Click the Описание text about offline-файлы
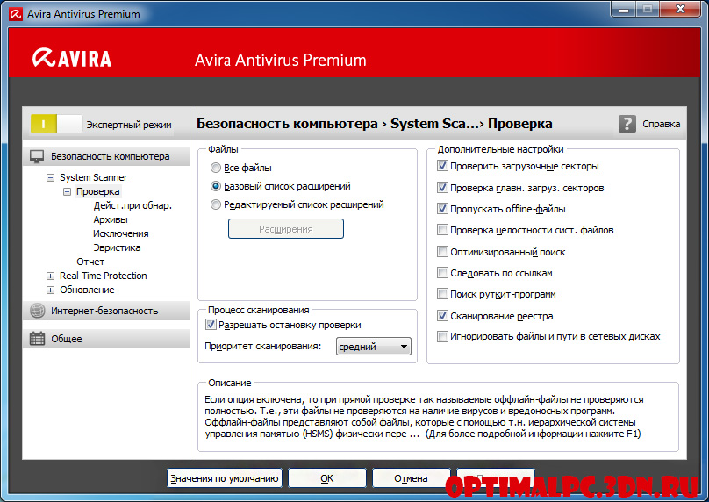 (424, 417)
